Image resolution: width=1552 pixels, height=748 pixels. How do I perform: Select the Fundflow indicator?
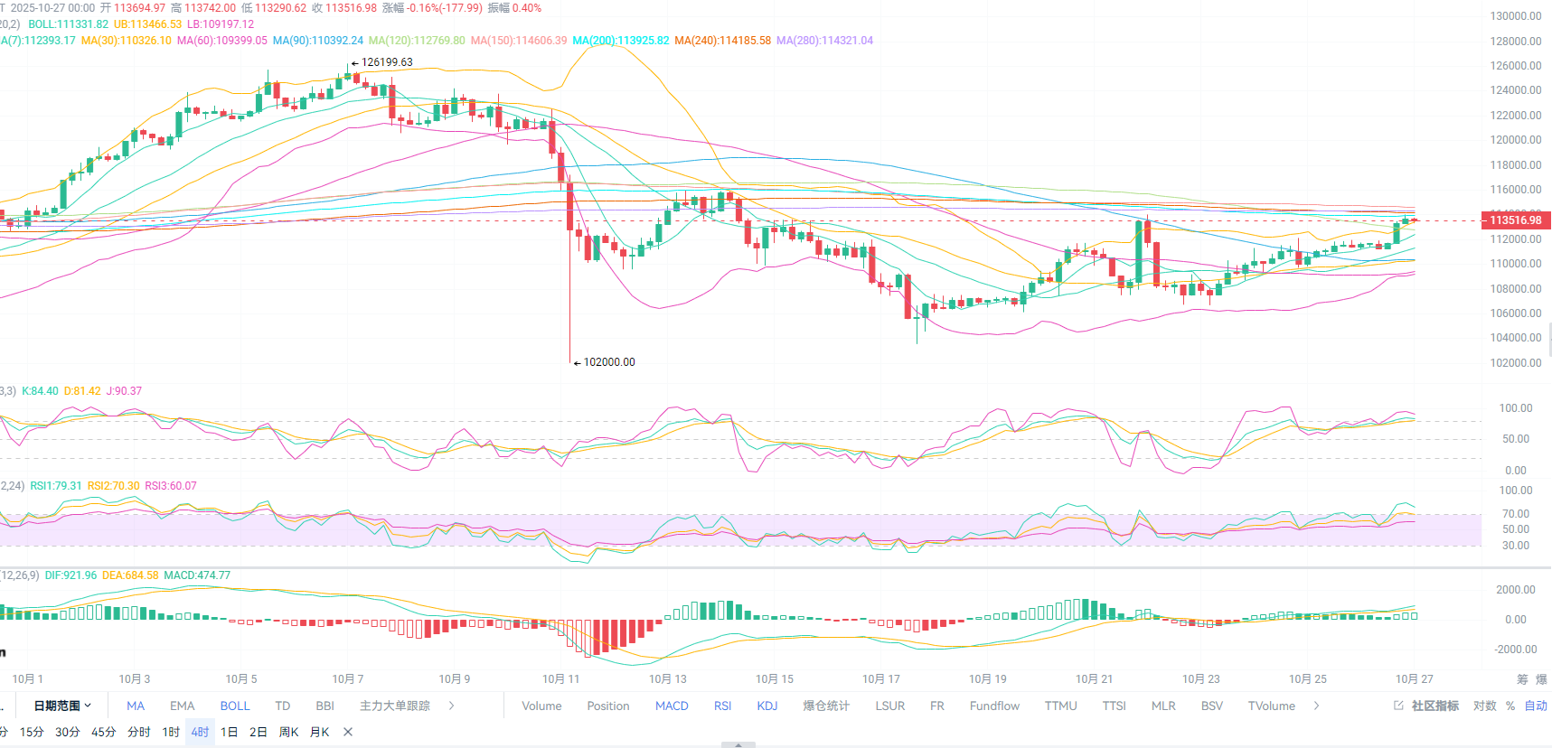click(x=994, y=706)
